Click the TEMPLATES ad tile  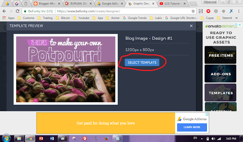point(220,92)
